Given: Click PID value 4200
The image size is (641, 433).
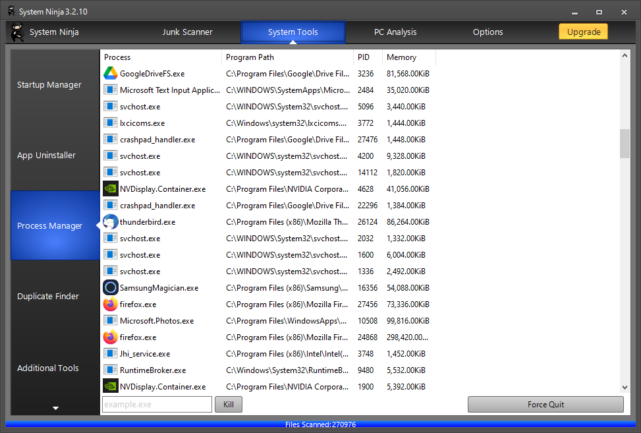Looking at the screenshot, I should coord(366,156).
